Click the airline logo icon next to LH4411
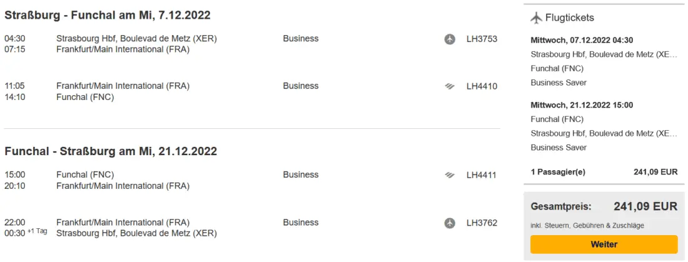This screenshot has width=688, height=262. point(450,175)
